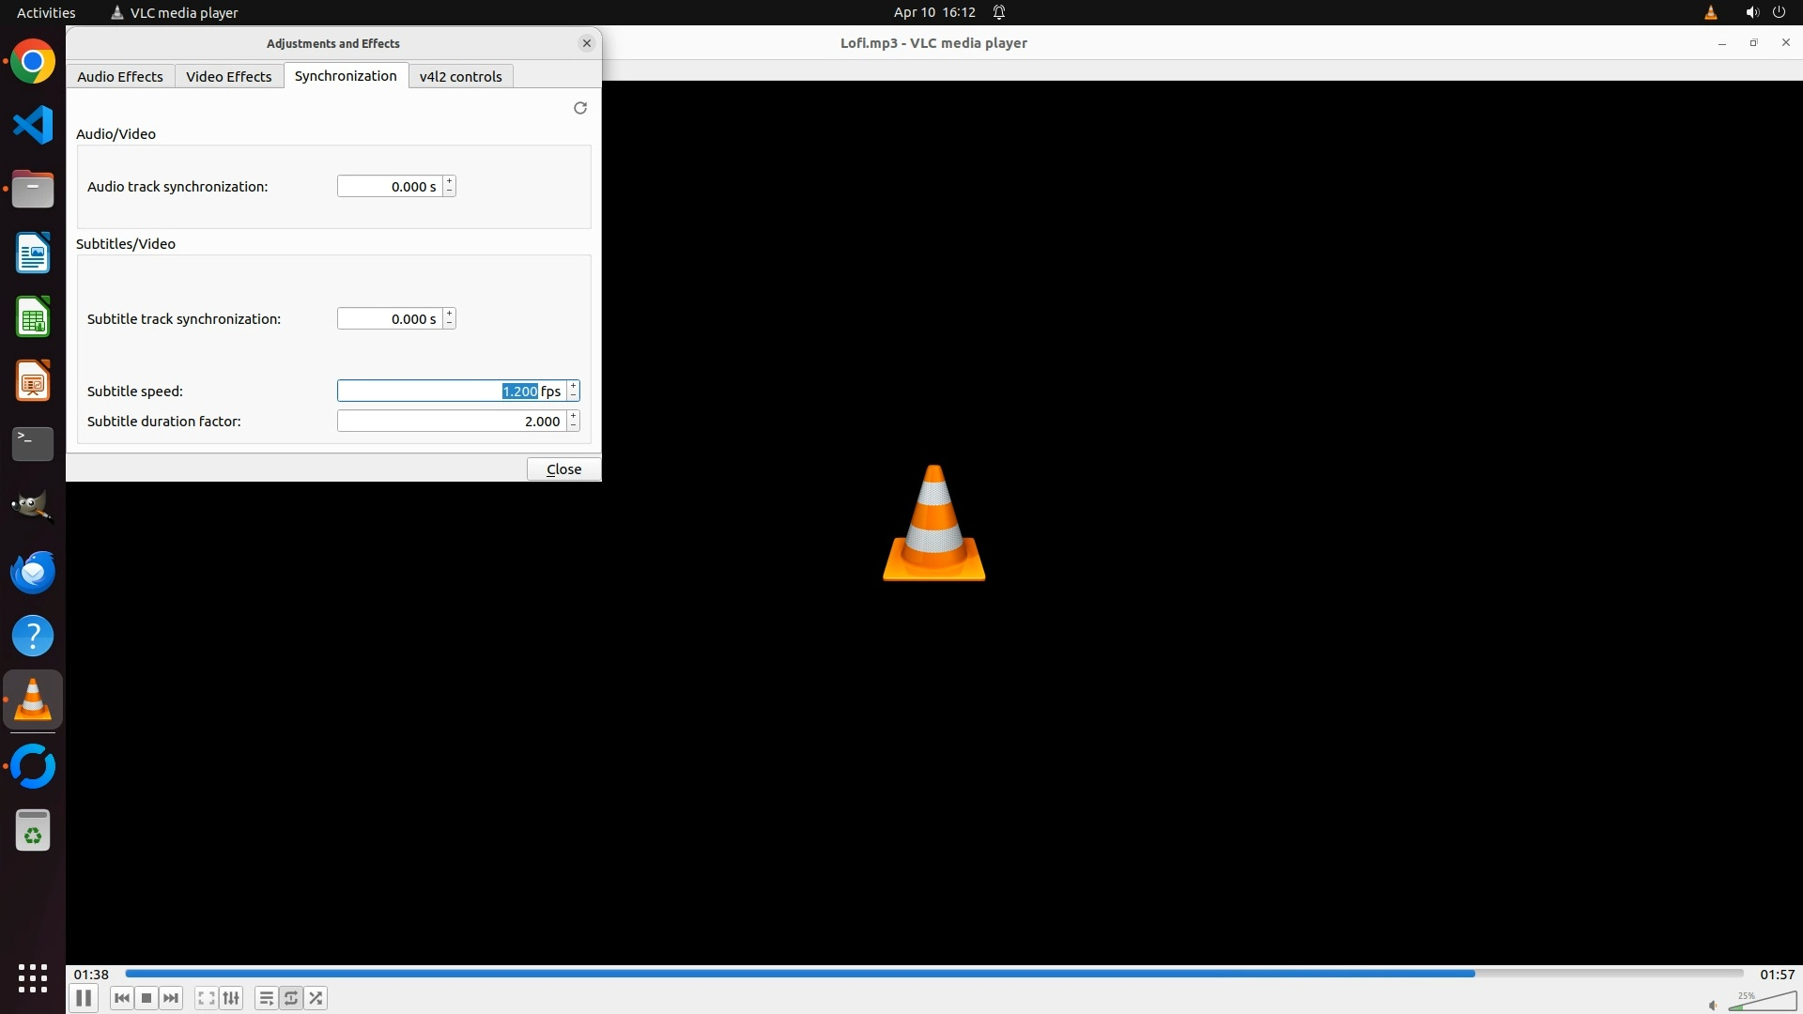Toggle fullscreen video mode

(207, 998)
